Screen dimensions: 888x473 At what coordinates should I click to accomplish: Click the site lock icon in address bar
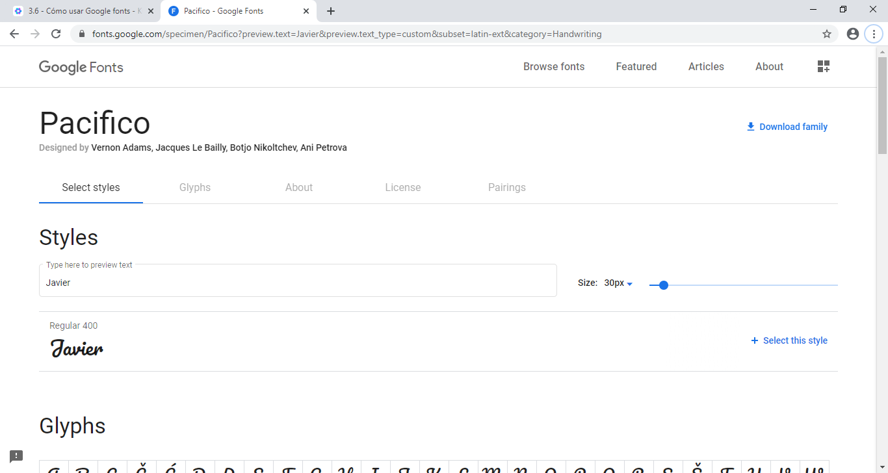tap(82, 34)
